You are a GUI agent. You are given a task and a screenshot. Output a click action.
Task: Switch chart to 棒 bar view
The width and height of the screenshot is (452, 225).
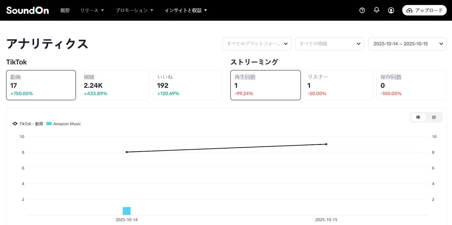pos(418,117)
